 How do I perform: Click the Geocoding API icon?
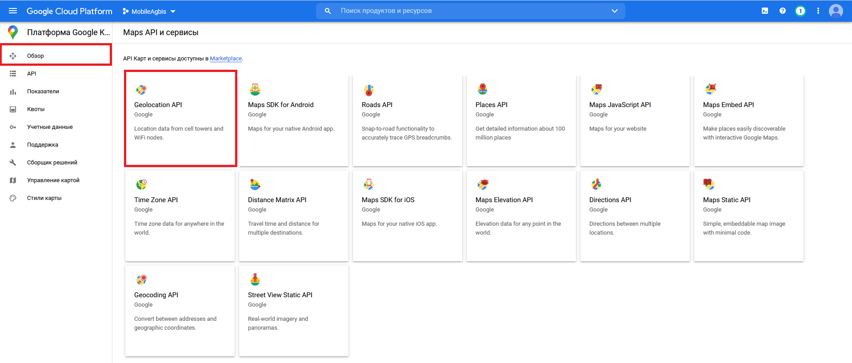(141, 279)
